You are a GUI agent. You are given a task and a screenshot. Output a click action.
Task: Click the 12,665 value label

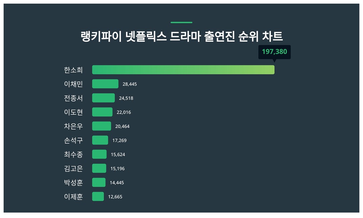click(115, 197)
